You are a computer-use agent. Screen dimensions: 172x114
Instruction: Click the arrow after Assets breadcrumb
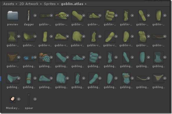point(16,4)
